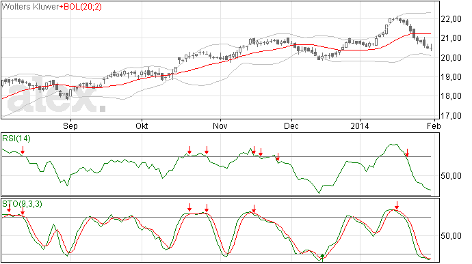
Task: Click the 'Nov' date axis label
Action: click(x=220, y=126)
